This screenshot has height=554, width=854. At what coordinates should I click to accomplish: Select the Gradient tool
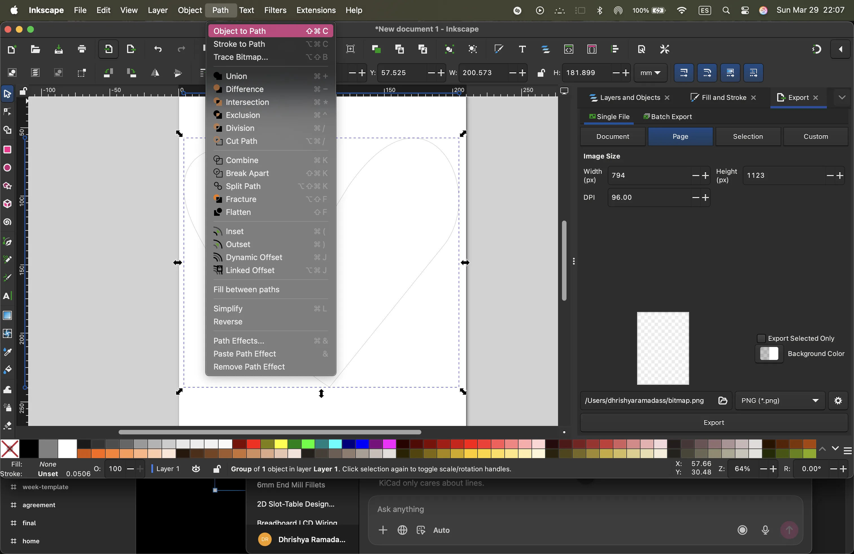point(7,315)
